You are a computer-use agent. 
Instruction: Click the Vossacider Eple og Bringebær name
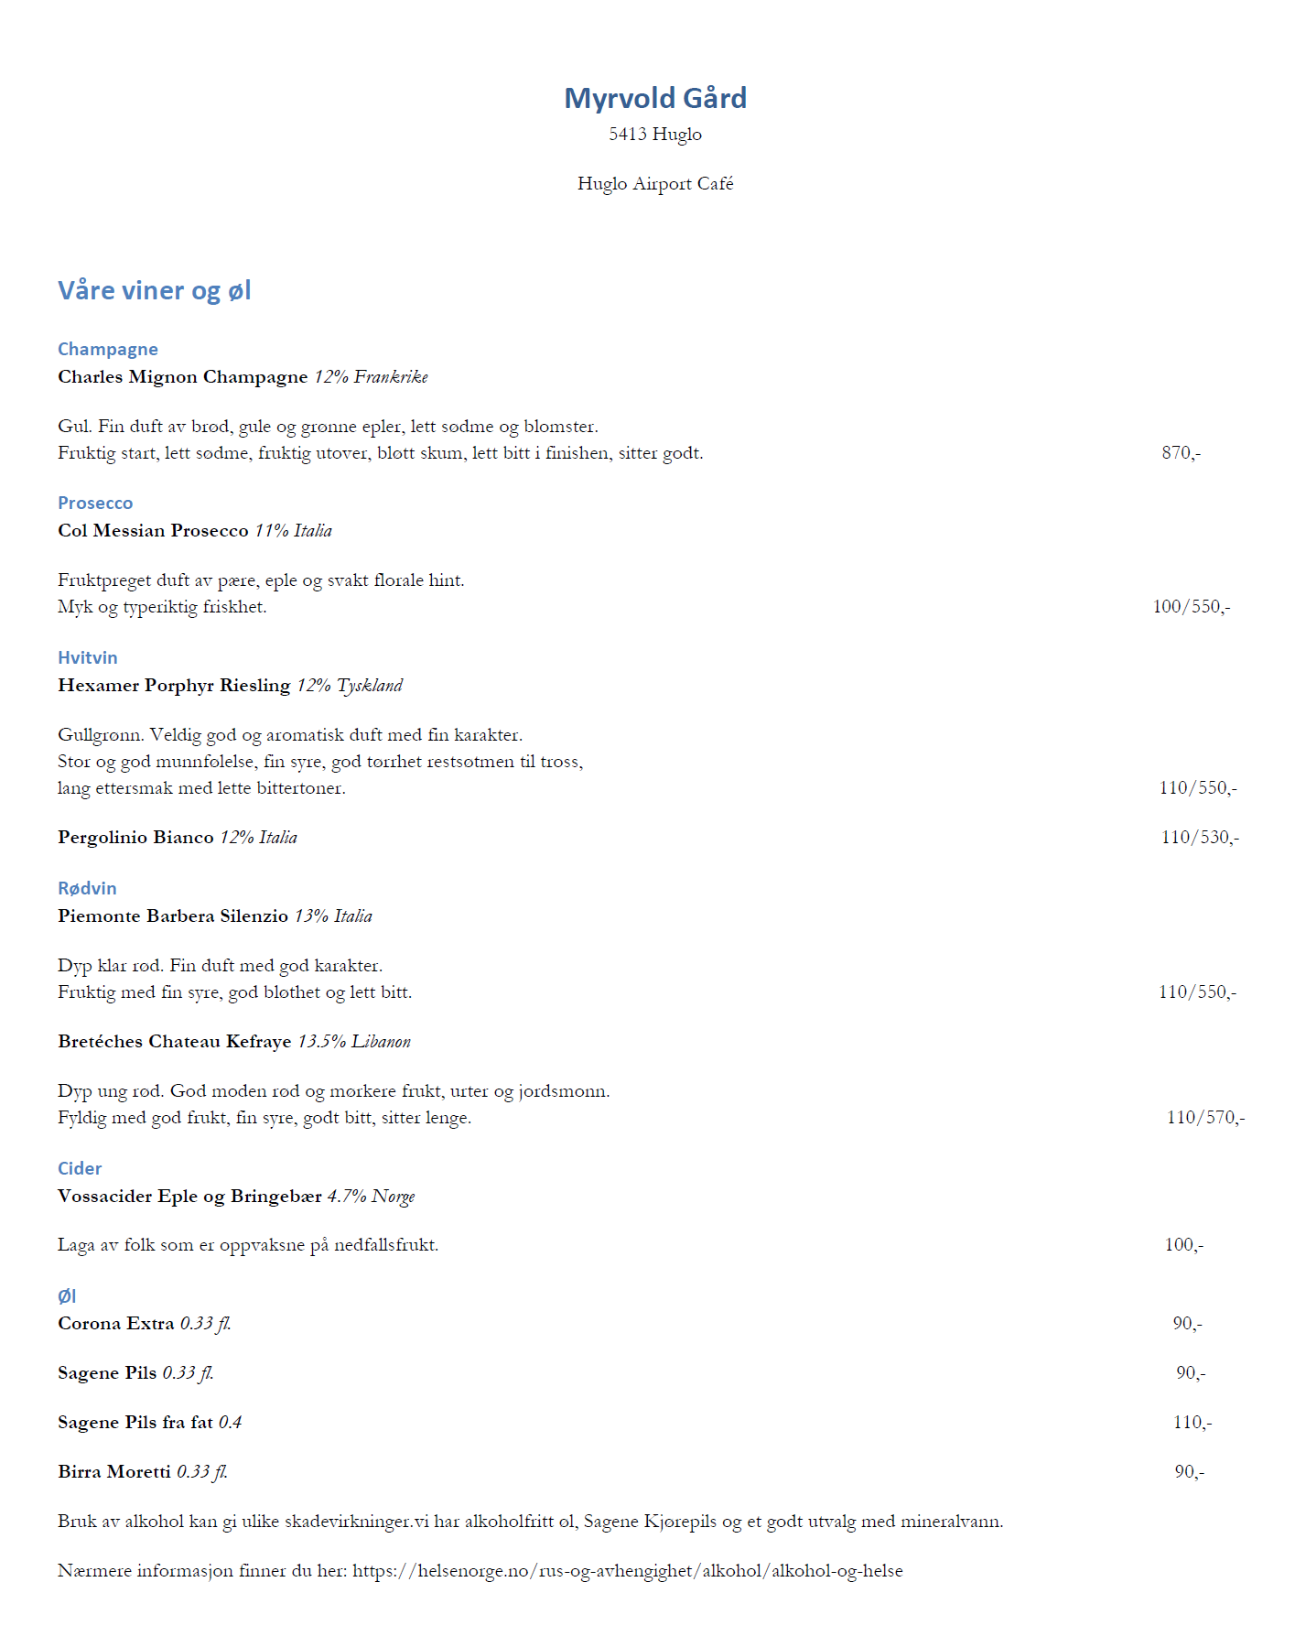[x=189, y=1197]
